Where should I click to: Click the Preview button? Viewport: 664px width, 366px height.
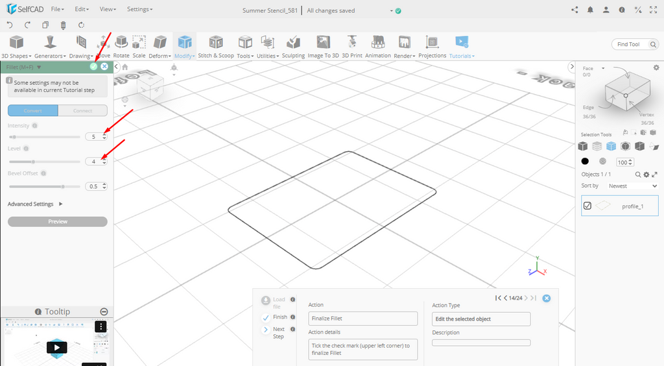(58, 221)
